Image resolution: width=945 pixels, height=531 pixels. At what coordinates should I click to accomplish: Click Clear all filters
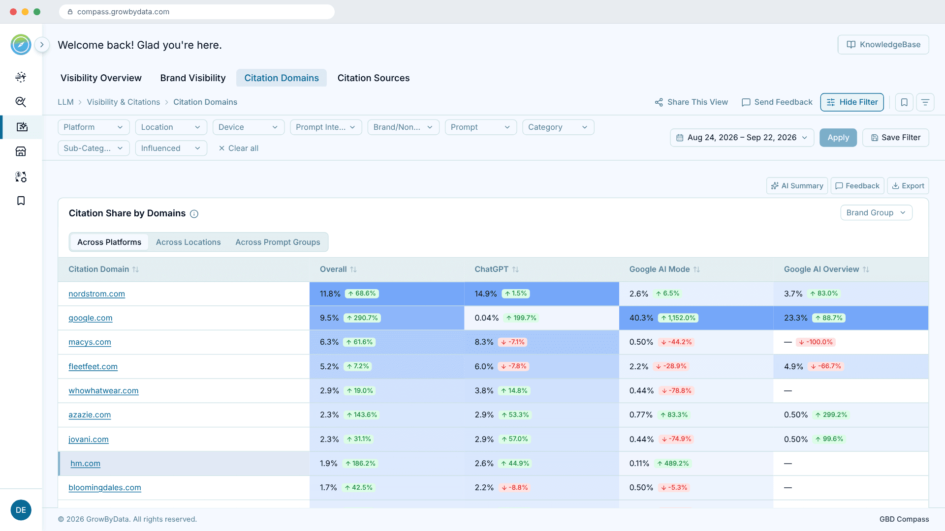click(238, 148)
